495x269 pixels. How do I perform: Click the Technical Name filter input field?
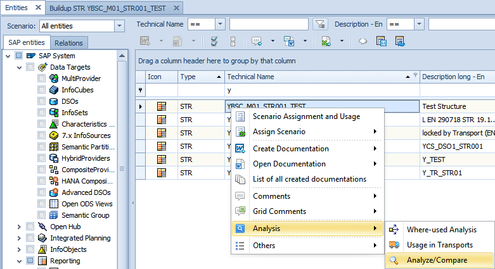tap(269, 24)
